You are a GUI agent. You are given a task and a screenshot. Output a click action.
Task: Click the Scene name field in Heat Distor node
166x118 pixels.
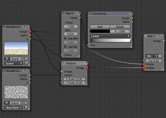coord(15,103)
